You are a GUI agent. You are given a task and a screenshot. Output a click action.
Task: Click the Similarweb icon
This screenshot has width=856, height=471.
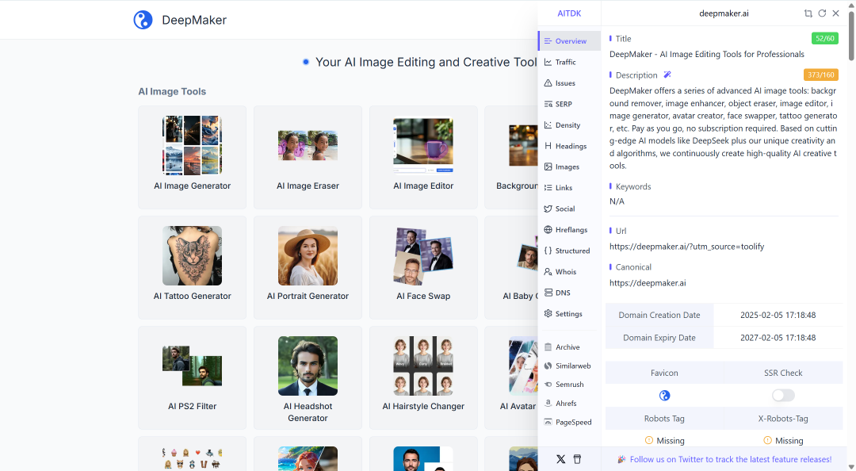point(548,366)
